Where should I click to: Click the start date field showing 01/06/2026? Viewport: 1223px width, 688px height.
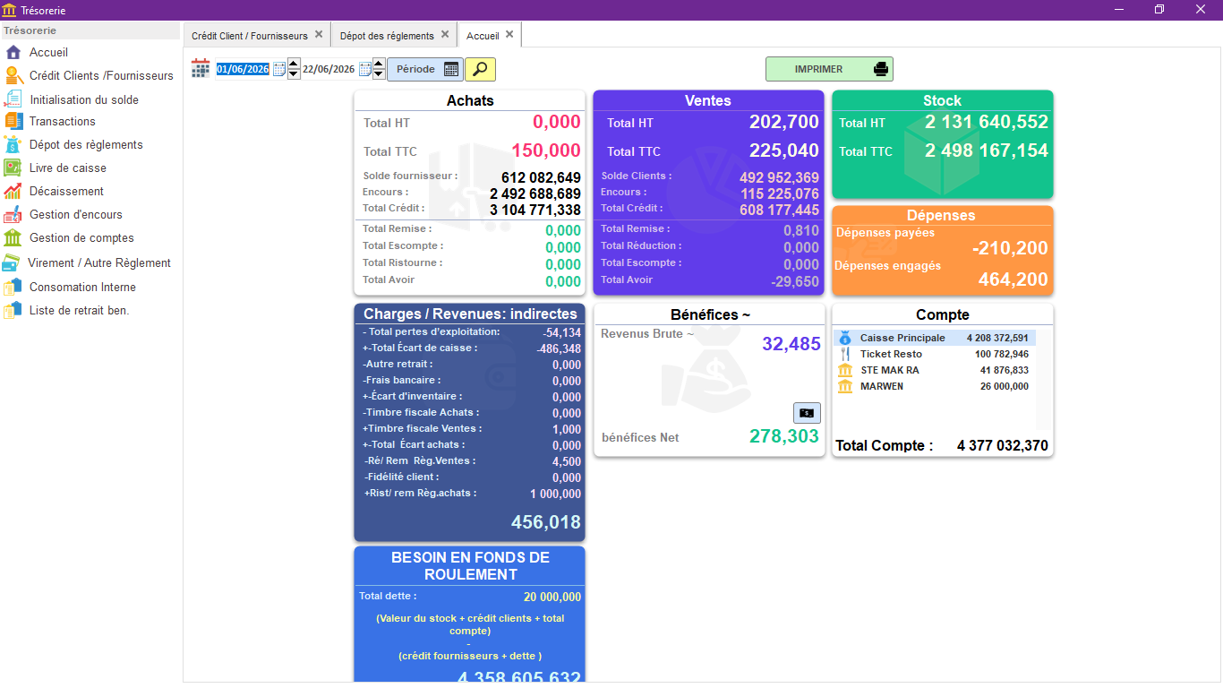243,69
